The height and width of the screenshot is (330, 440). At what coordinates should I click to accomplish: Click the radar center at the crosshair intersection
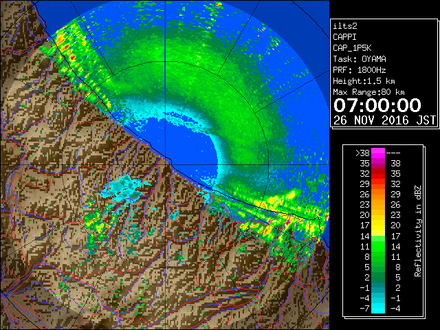[165, 164]
